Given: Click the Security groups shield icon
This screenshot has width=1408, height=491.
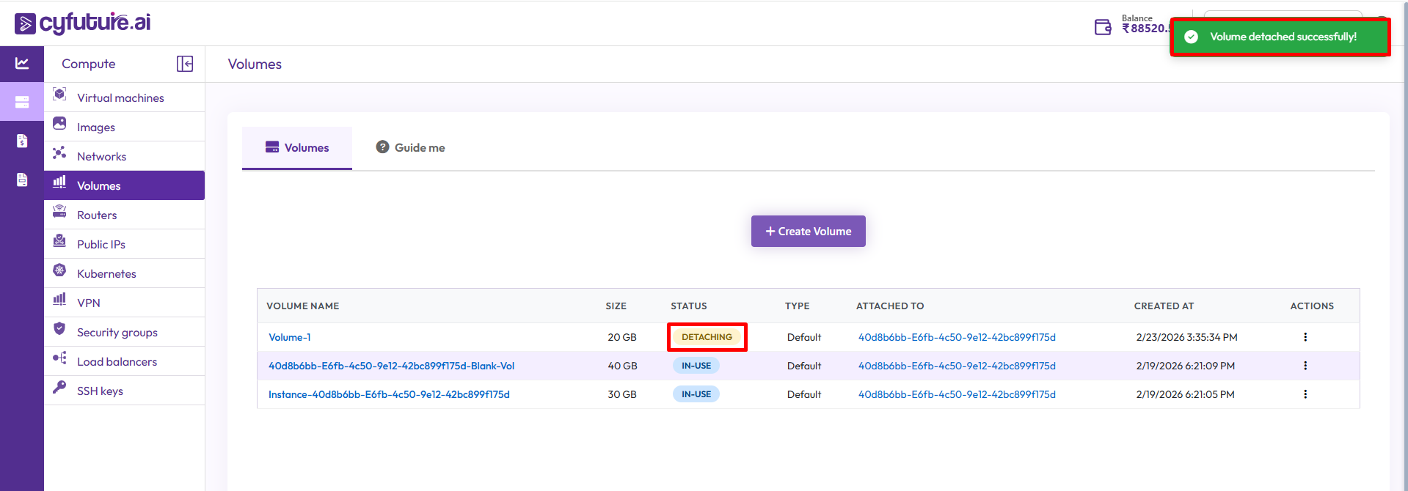Looking at the screenshot, I should [x=59, y=329].
